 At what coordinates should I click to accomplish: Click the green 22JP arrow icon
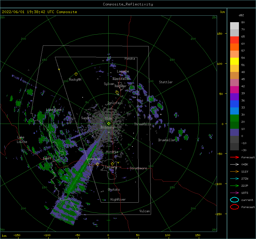click(234, 186)
